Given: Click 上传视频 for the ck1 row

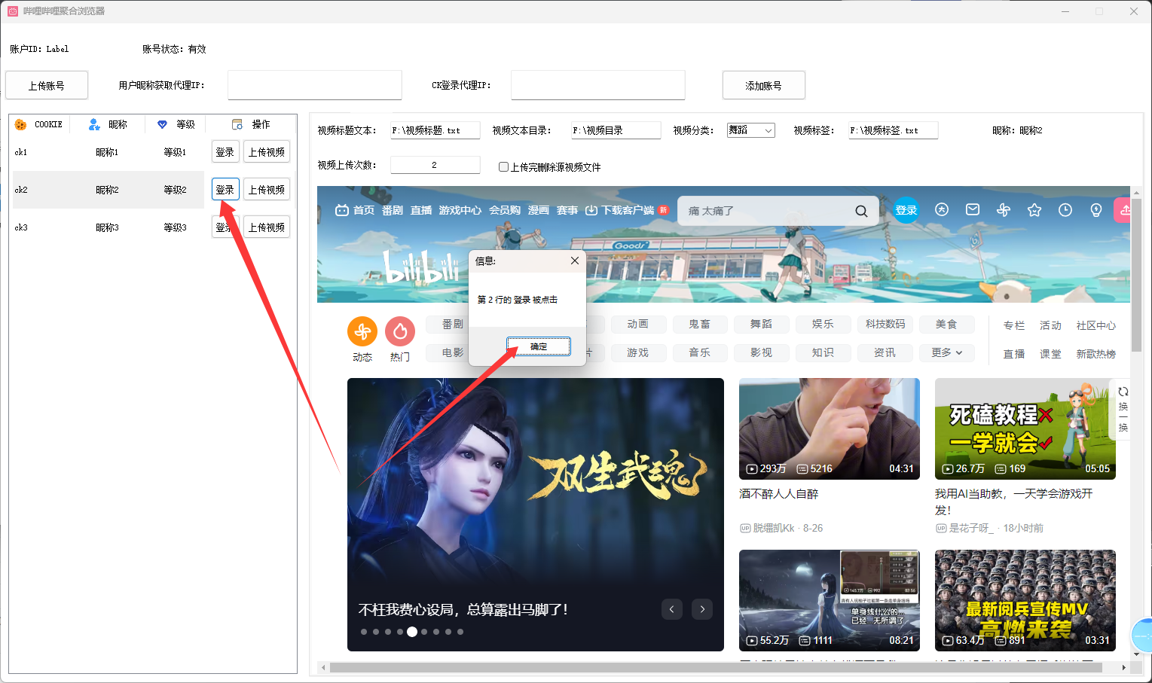Looking at the screenshot, I should click(267, 152).
